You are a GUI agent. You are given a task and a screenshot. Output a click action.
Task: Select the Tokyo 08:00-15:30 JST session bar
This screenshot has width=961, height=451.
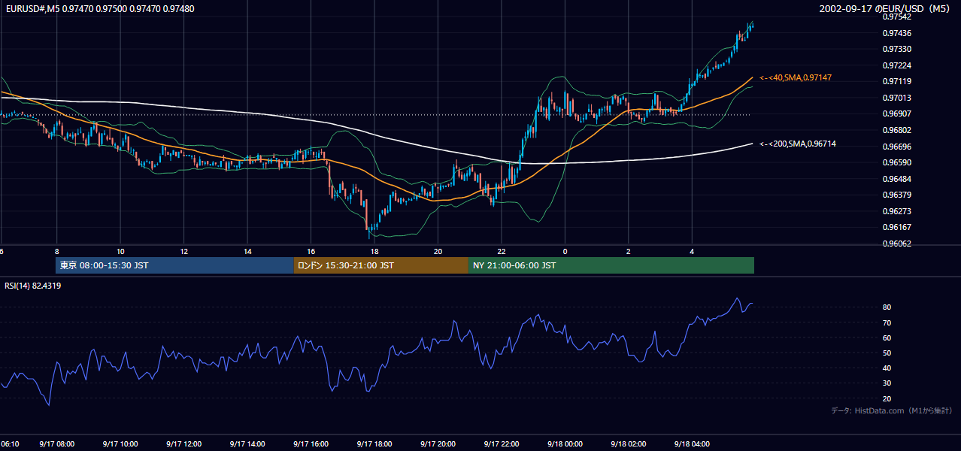click(174, 265)
